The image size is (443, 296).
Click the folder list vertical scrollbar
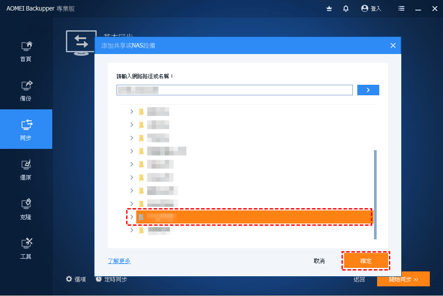(x=375, y=195)
